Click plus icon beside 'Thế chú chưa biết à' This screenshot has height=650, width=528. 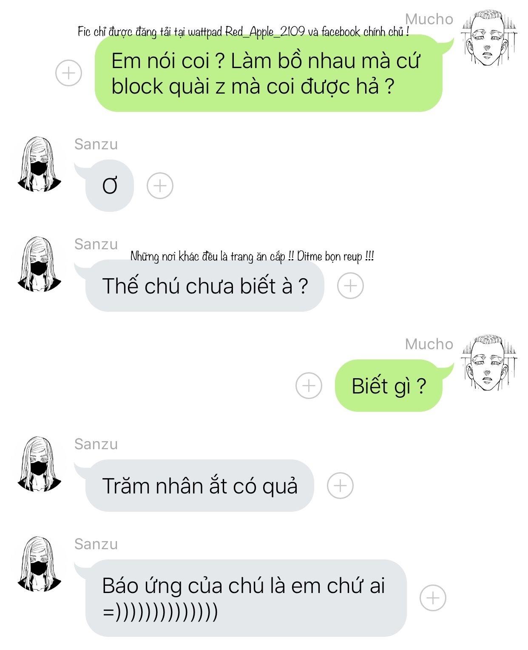point(350,285)
